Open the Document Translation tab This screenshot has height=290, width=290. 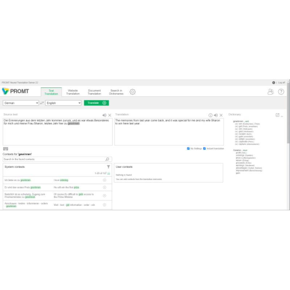point(95,92)
